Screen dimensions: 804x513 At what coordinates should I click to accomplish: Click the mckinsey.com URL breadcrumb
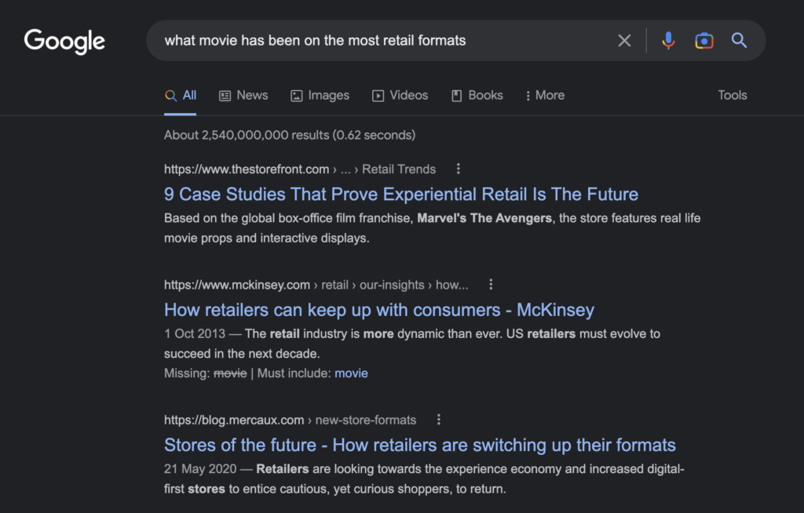[316, 285]
